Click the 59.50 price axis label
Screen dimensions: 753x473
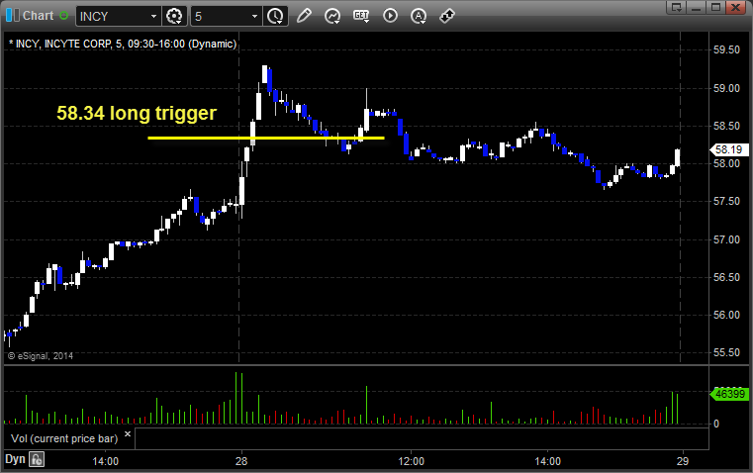click(x=726, y=49)
